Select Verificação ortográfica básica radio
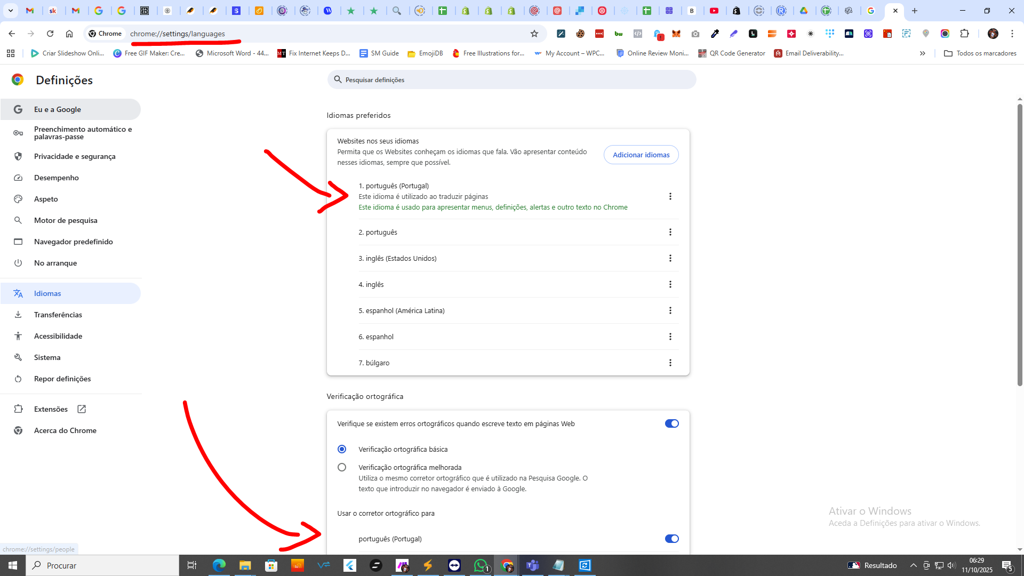 [342, 449]
